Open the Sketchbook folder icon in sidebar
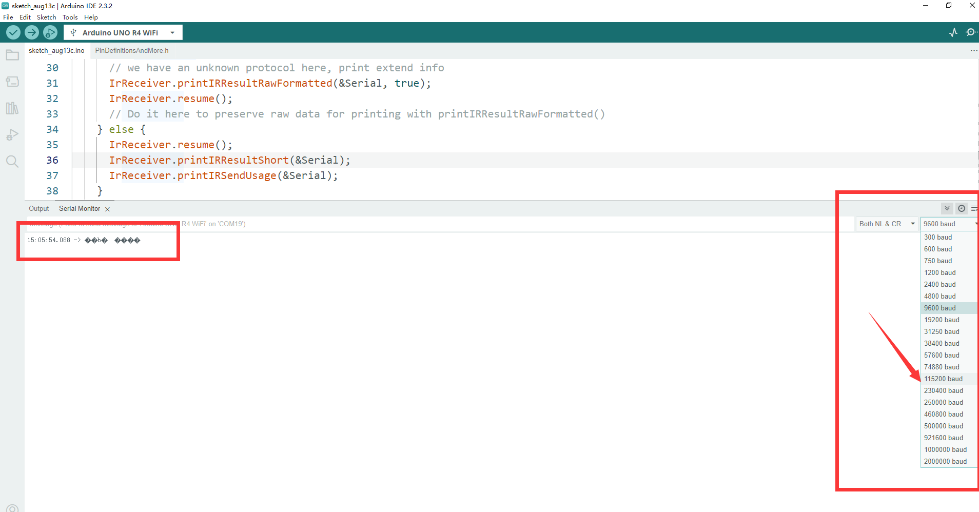979x512 pixels. point(12,55)
